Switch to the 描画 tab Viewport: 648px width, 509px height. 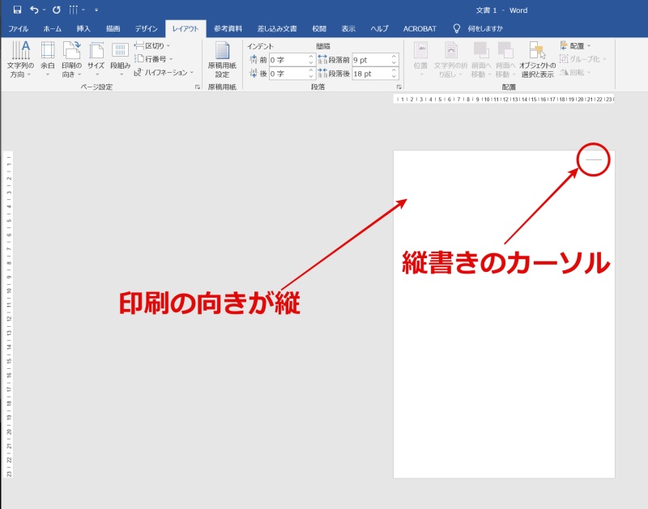113,28
